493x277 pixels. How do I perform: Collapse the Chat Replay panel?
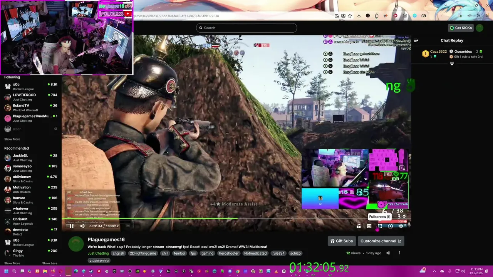click(416, 40)
